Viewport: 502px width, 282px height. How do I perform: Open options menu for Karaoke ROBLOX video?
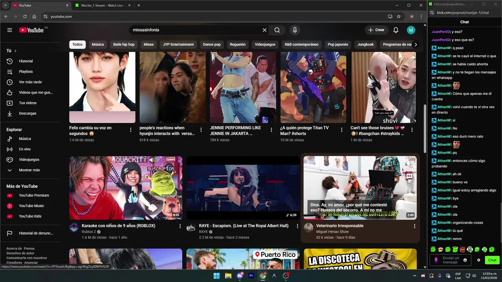pyautogui.click(x=180, y=226)
